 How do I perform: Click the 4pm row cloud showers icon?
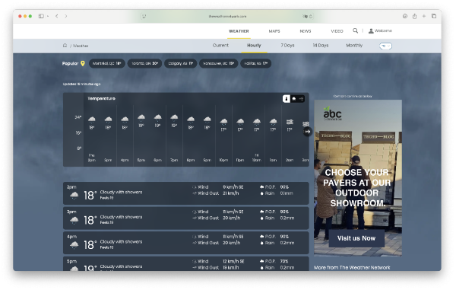click(74, 245)
